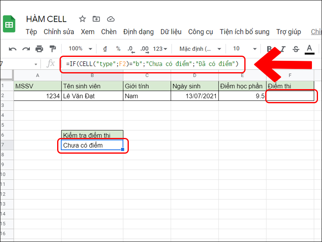The width and height of the screenshot is (322, 242).
Task: Click the Chia sẻ link
Action: [316, 32]
